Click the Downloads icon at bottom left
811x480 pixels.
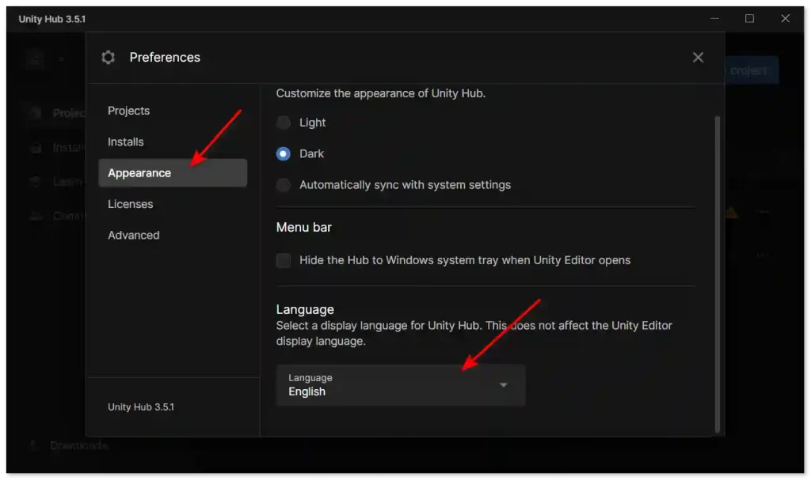(33, 446)
